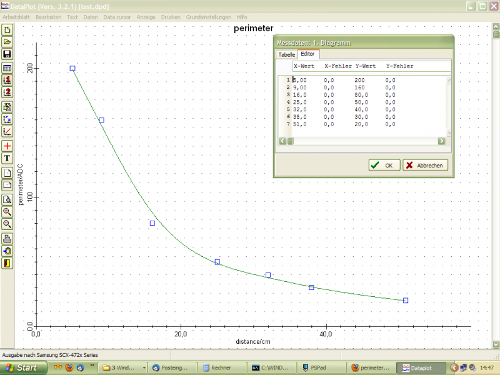Open a file using the folder icon
This screenshot has height=375, width=500.
(7, 42)
